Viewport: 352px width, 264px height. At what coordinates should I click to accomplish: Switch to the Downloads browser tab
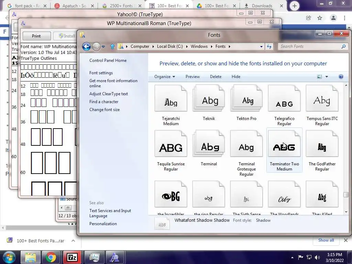point(262,6)
